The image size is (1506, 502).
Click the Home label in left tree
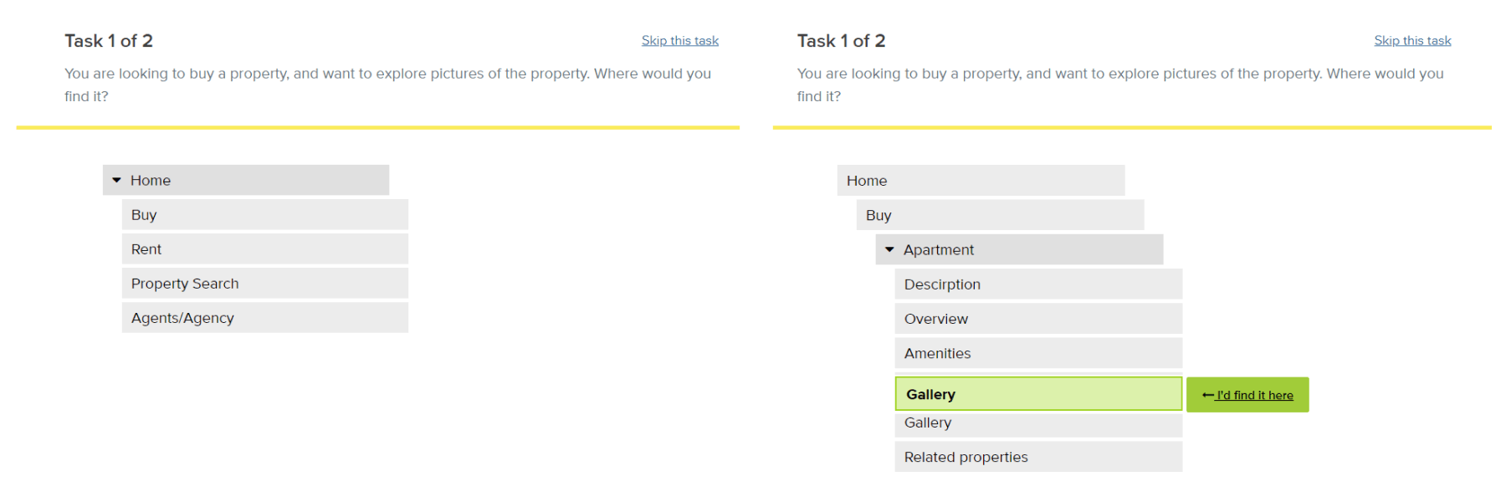click(x=151, y=180)
